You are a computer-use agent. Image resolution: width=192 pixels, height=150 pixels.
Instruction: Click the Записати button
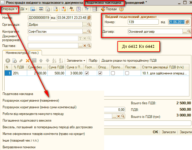169,132
